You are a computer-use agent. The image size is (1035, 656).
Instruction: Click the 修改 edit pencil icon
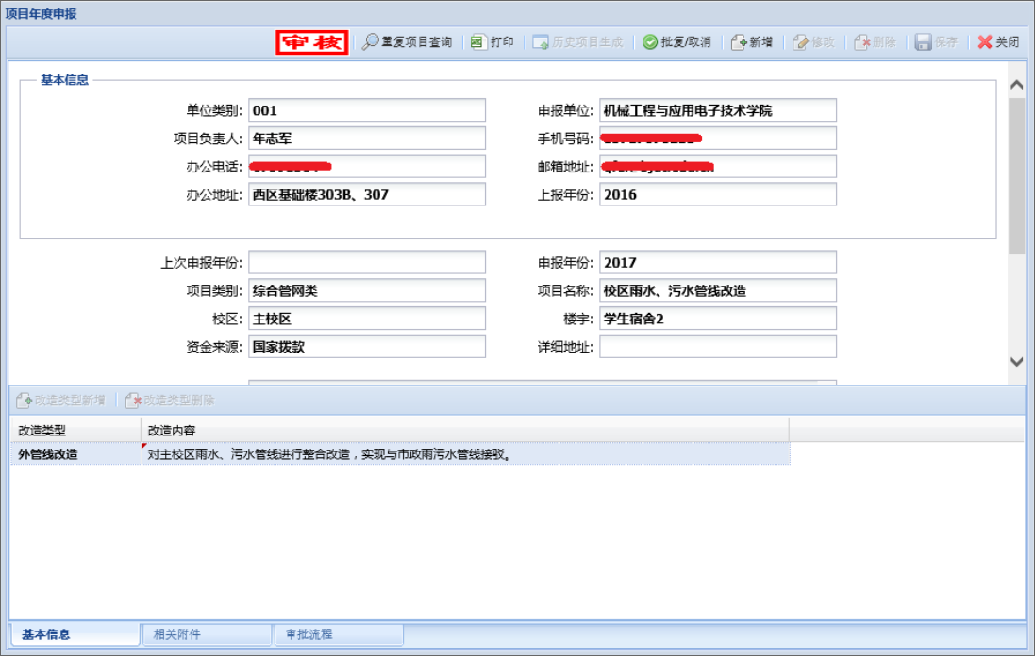[801, 42]
